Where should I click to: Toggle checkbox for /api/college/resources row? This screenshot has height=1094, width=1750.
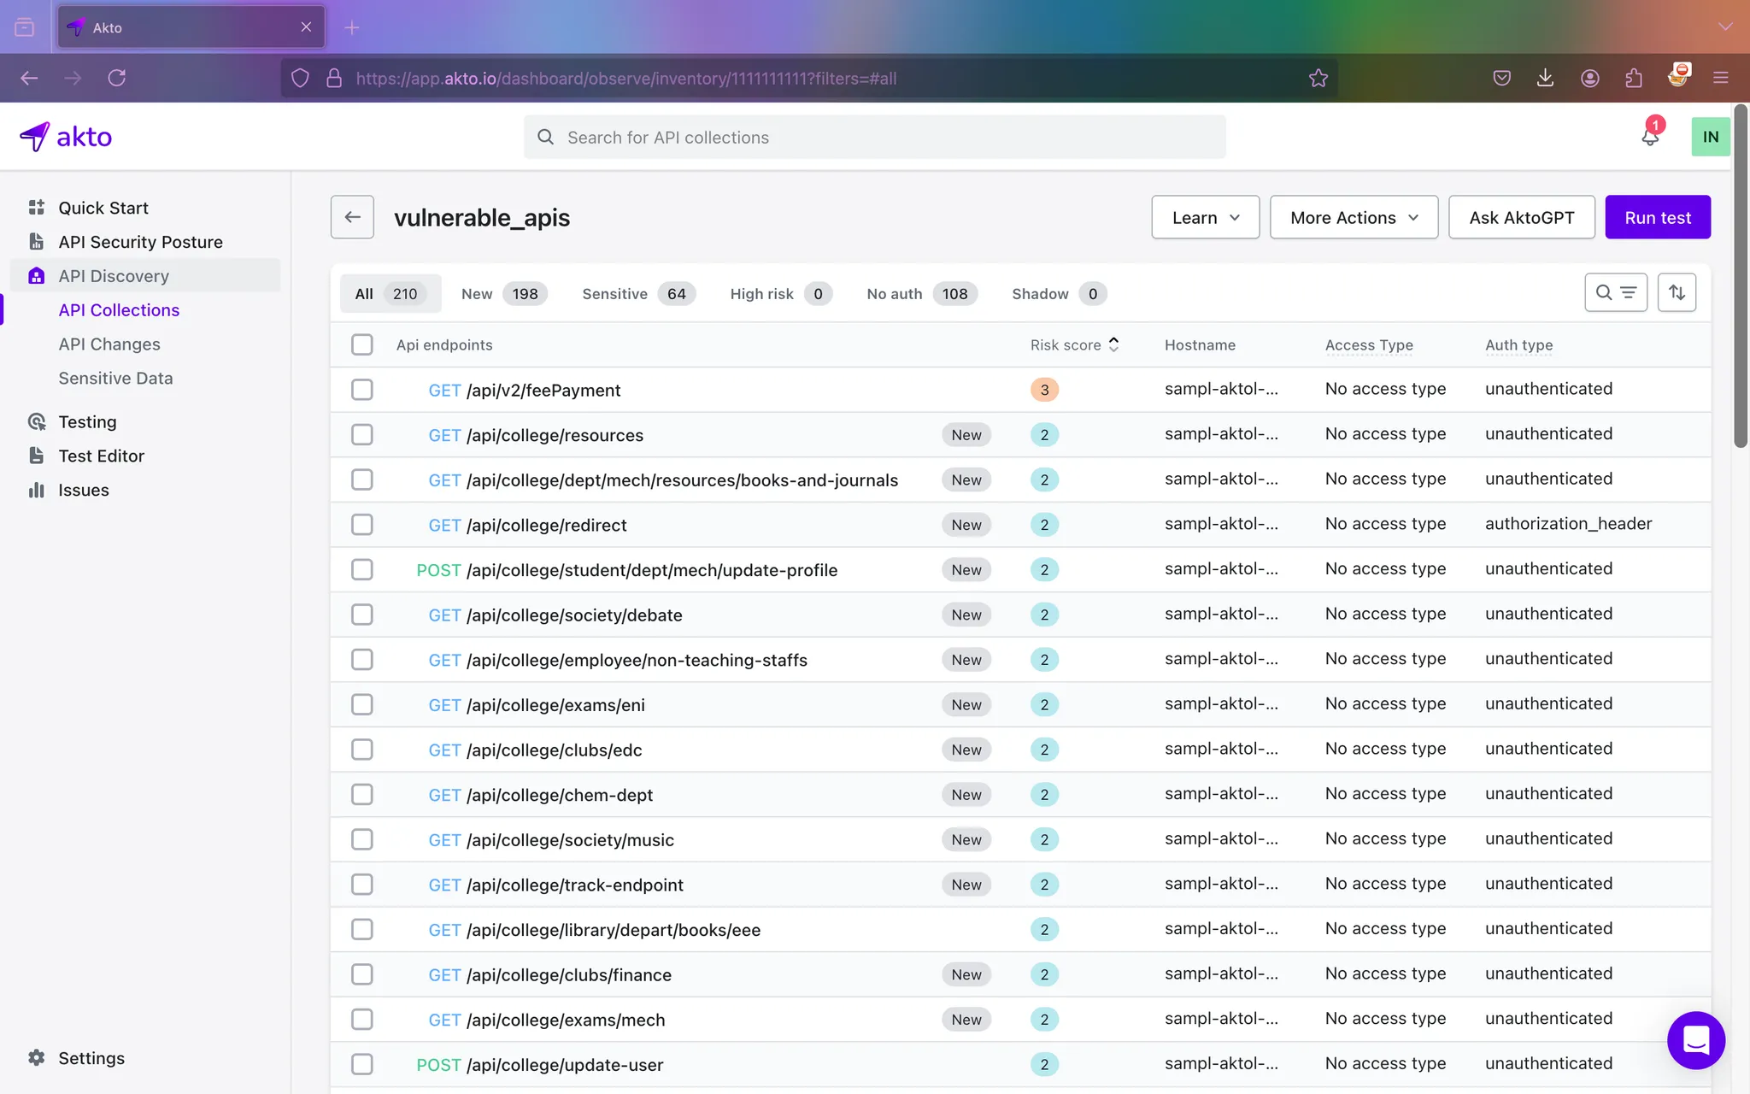pyautogui.click(x=361, y=435)
